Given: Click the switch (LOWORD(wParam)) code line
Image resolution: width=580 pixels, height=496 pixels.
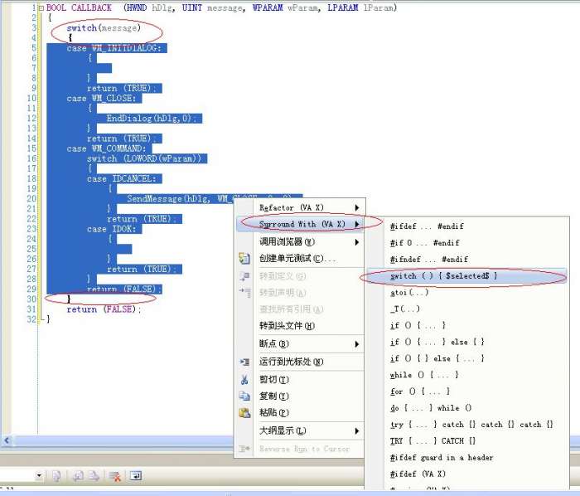Looking at the screenshot, I should [x=144, y=158].
